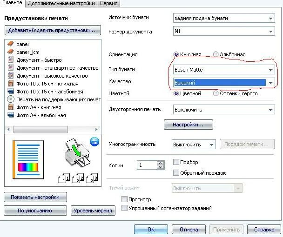Select 'Фото A4 - альбомная' preset text

(41, 115)
